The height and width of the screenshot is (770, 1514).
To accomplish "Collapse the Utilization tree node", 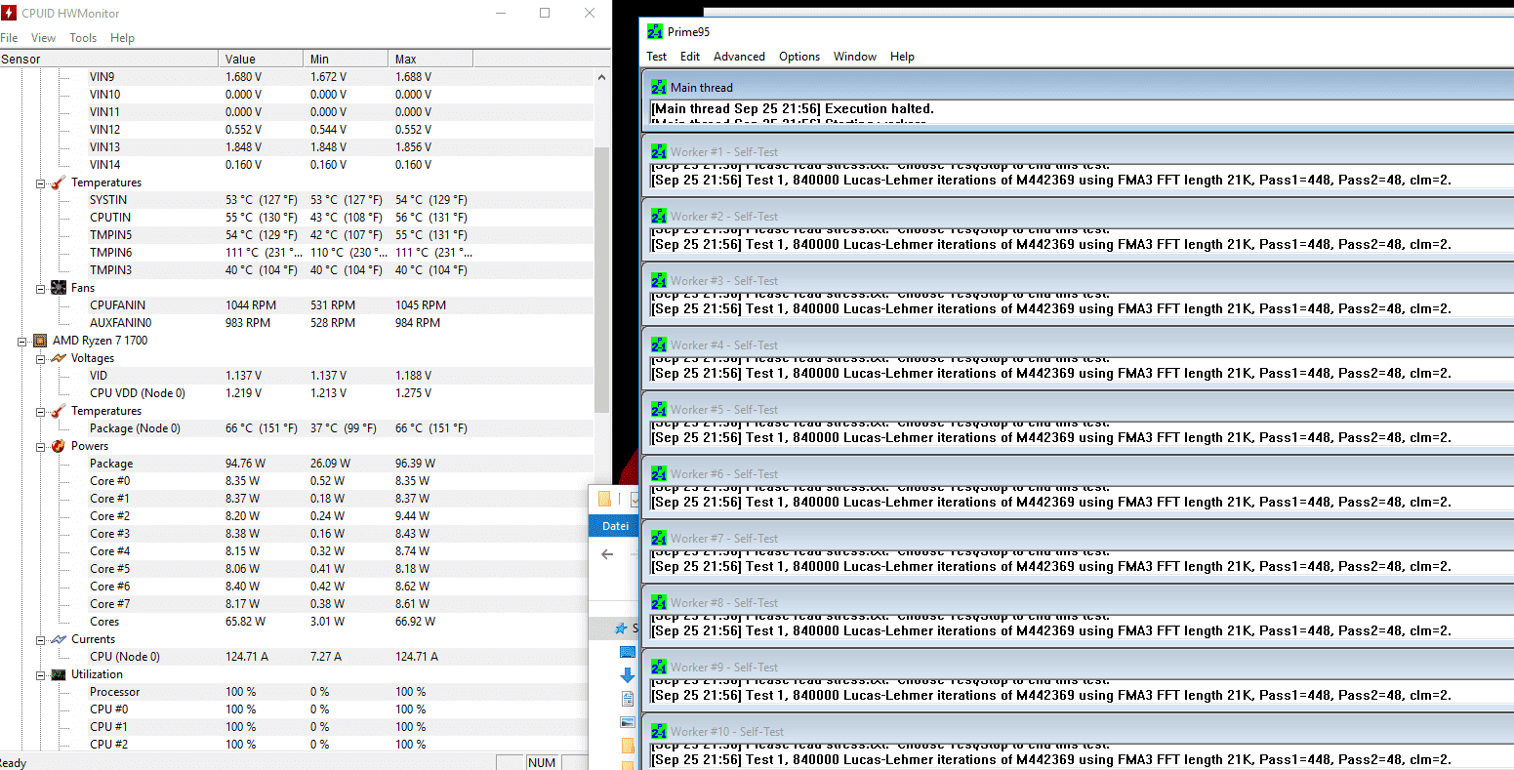I will click(x=41, y=674).
